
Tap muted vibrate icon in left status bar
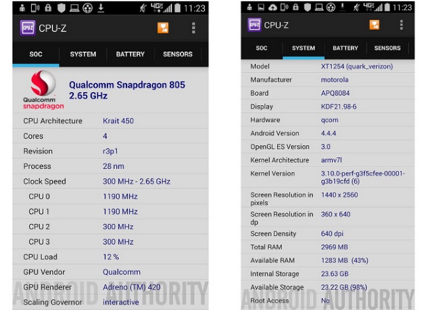click(143, 8)
